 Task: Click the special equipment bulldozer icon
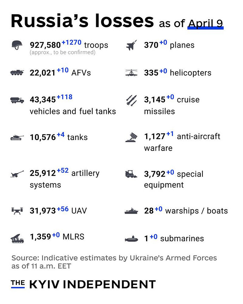pos(131,174)
